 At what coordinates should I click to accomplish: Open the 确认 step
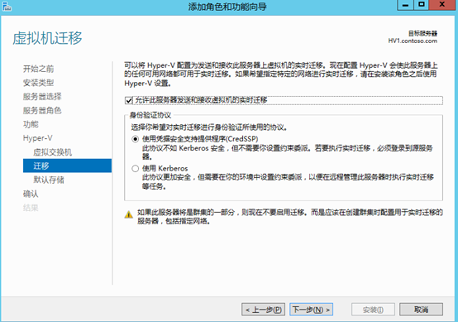(31, 194)
